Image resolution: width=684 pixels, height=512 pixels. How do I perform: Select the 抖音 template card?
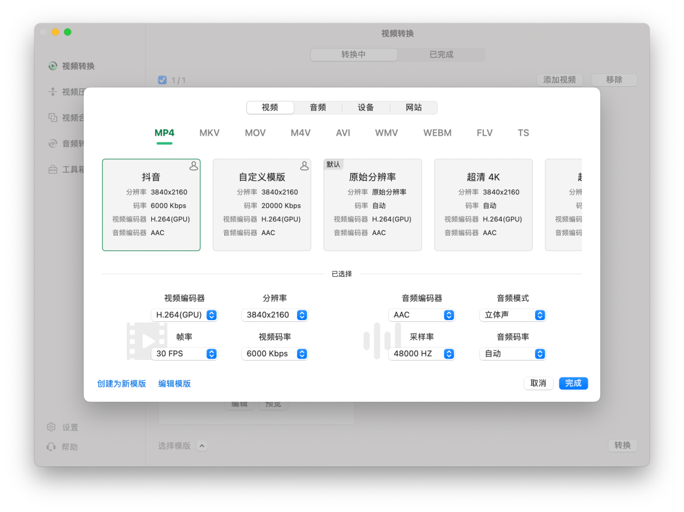[x=151, y=205]
